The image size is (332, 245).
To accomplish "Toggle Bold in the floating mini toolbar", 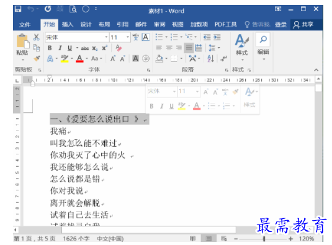I will [x=151, y=106].
